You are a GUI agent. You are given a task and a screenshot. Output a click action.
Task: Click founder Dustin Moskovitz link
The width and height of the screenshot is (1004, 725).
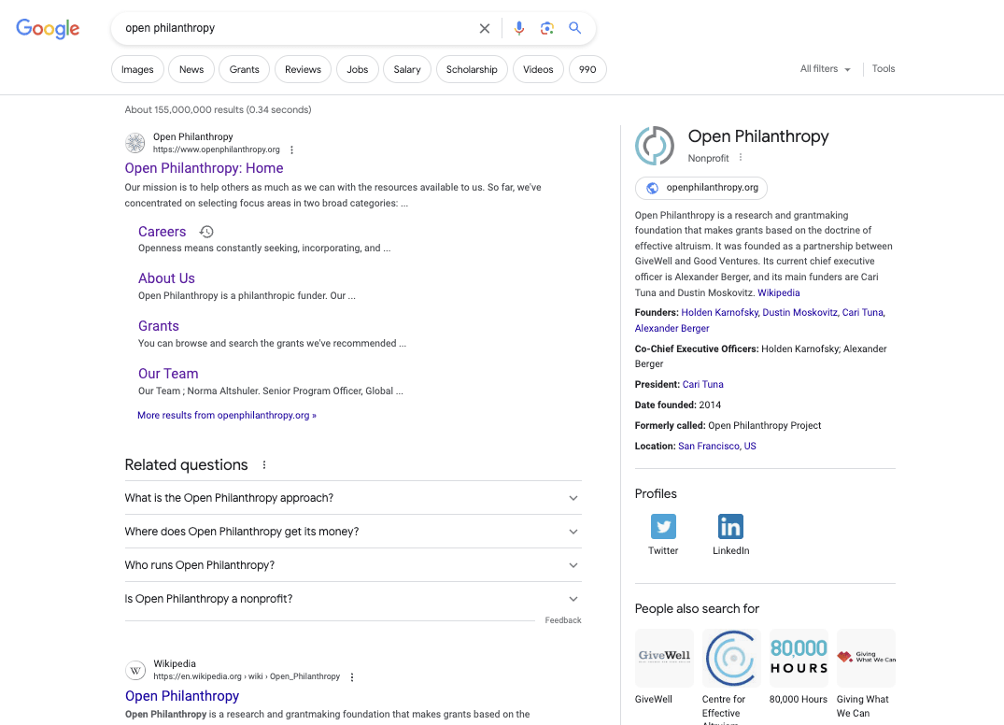tap(799, 313)
